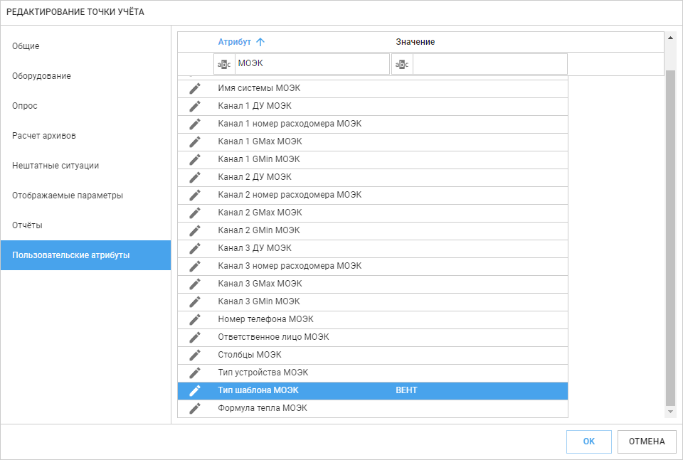Select the row 'Столбцы МОЭК'
This screenshot has width=683, height=460.
pyautogui.click(x=373, y=355)
